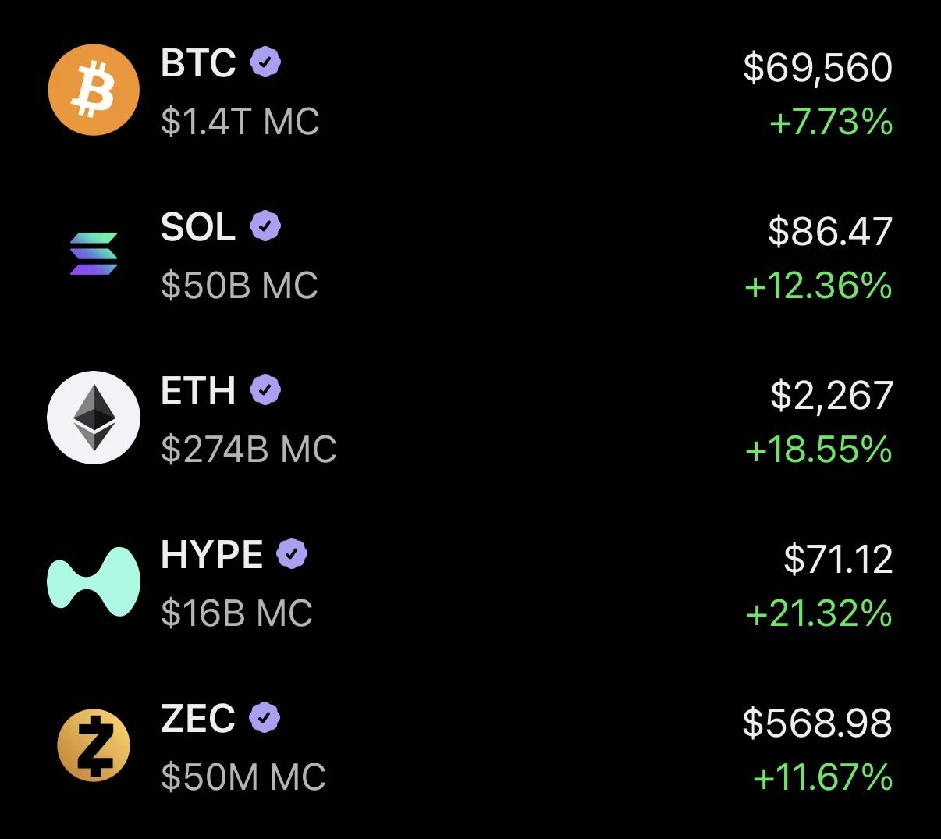Click the verified badge next to ZEC
The height and width of the screenshot is (839, 941).
265,717
